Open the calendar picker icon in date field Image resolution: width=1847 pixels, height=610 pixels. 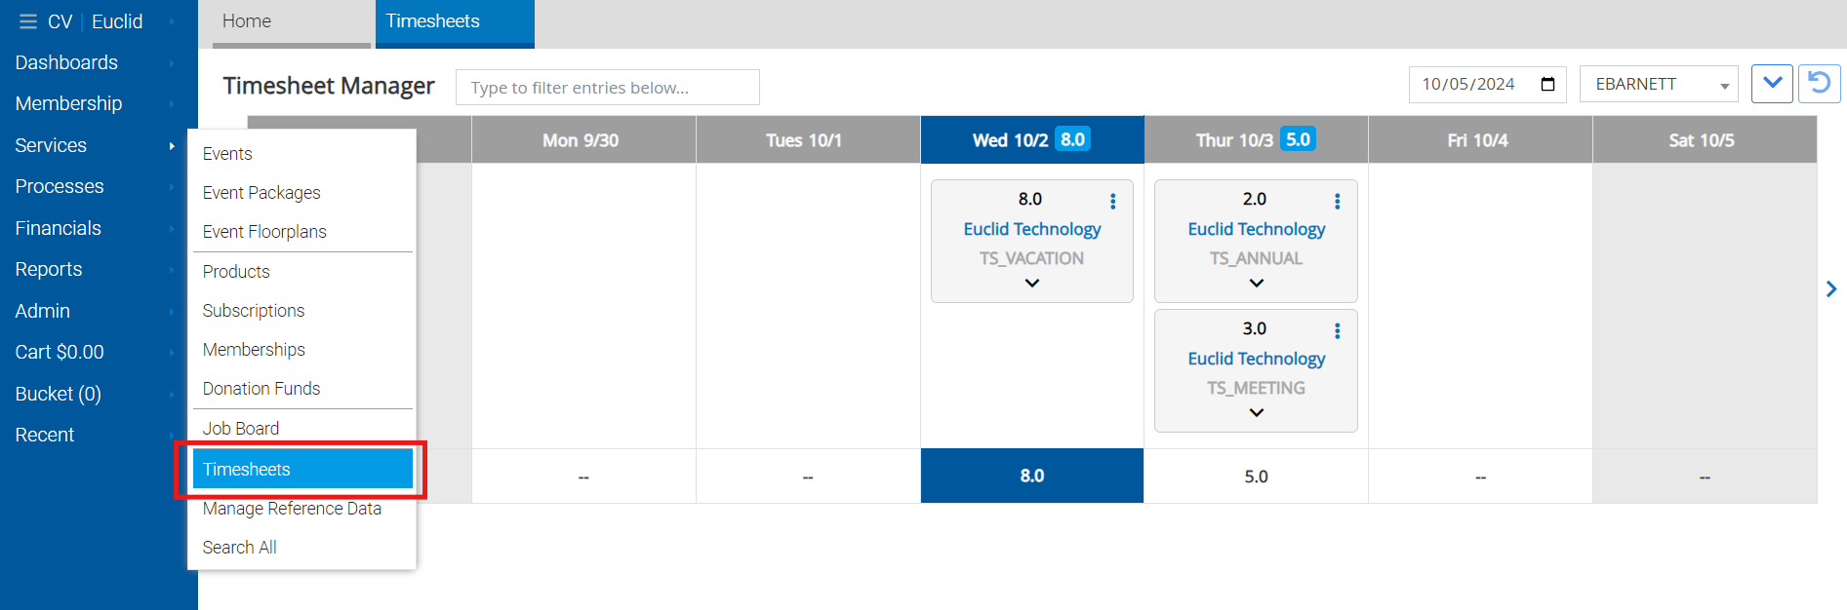1547,84
